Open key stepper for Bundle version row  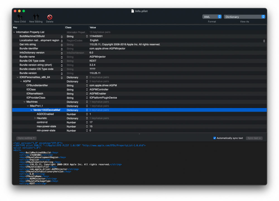(62, 73)
